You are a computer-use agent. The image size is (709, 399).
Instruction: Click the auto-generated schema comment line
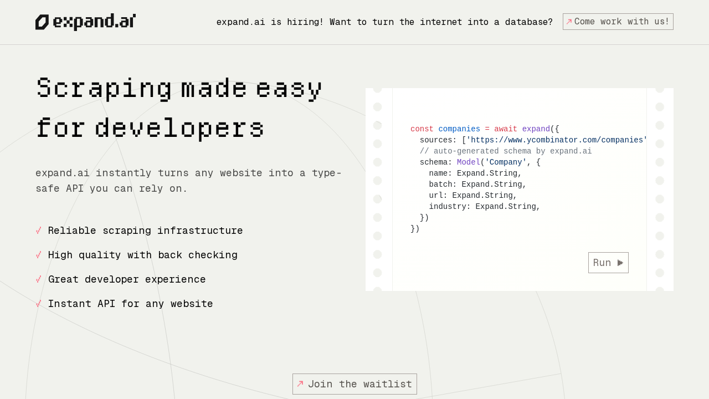point(505,151)
